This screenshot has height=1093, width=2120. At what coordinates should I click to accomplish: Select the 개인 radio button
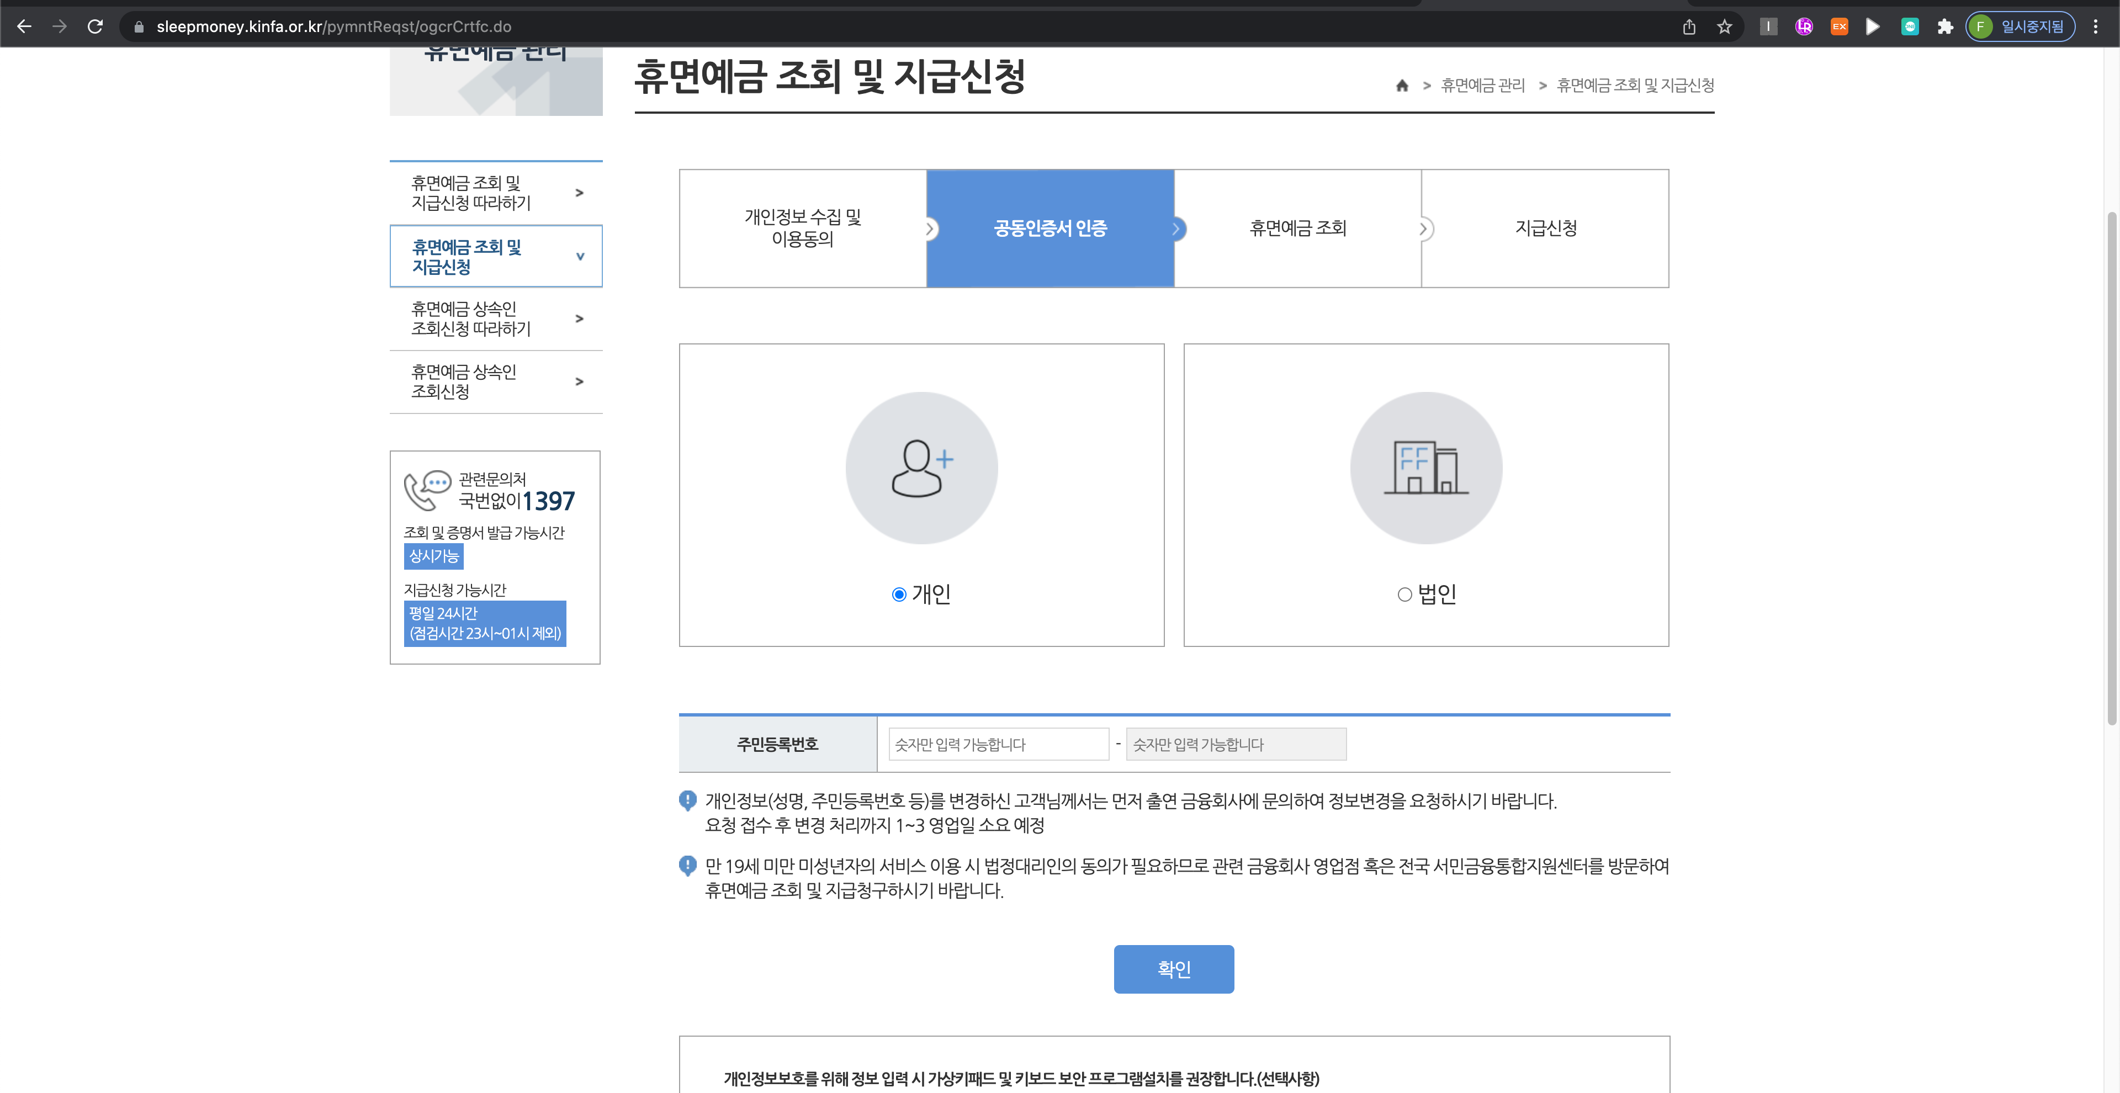(x=899, y=594)
